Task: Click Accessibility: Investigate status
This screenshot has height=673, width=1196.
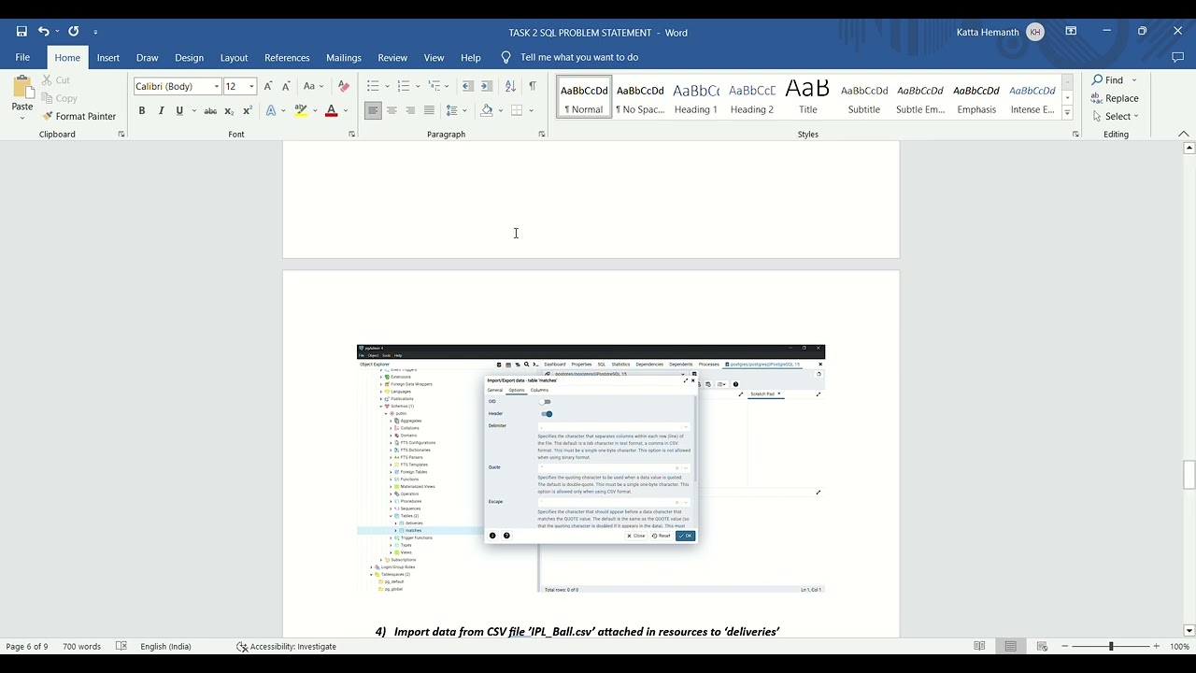Action: [286, 646]
